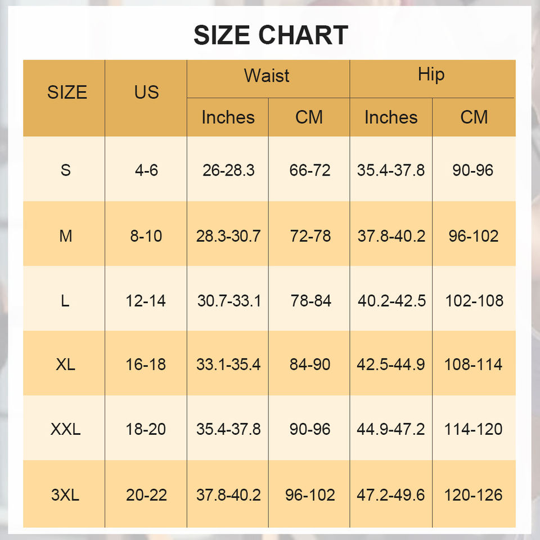The width and height of the screenshot is (540, 540).
Task: Select US size 4-6 cell
Action: pos(146,170)
